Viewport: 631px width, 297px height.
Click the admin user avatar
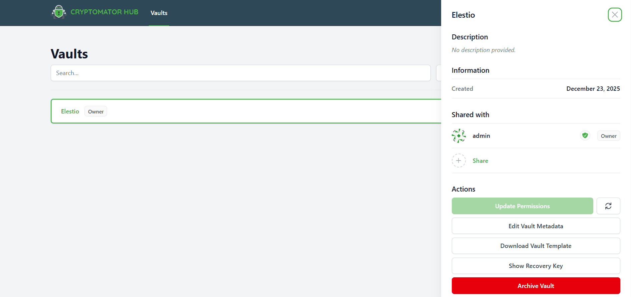point(459,136)
